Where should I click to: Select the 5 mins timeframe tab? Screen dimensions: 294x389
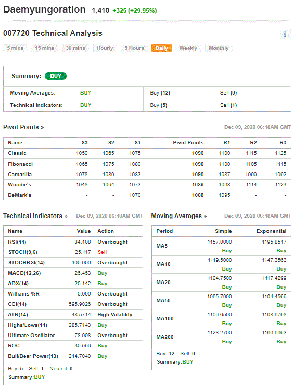15,48
